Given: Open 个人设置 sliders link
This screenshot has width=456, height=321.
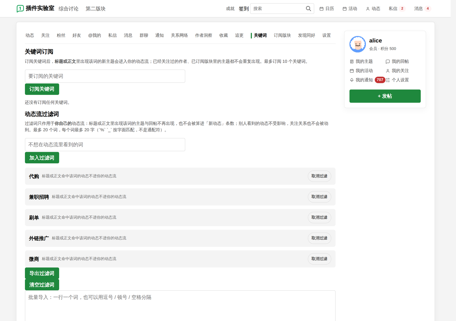Looking at the screenshot, I should 397,80.
